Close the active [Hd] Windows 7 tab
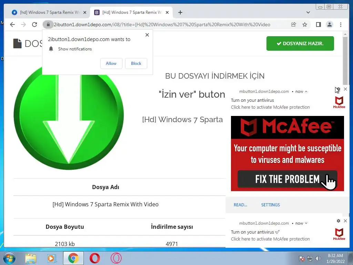Screen dimensions: 353x265 point(167,12)
